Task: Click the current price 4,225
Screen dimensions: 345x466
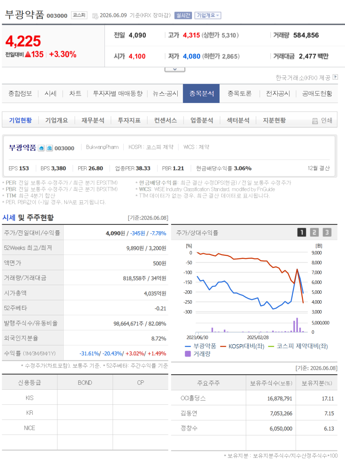Action: click(x=23, y=41)
